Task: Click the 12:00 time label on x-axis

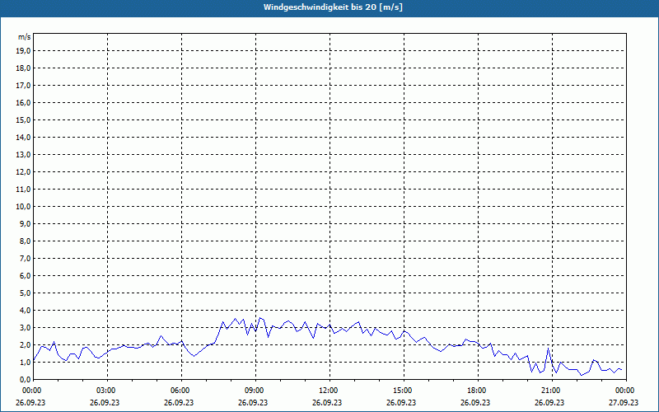Action: click(329, 391)
